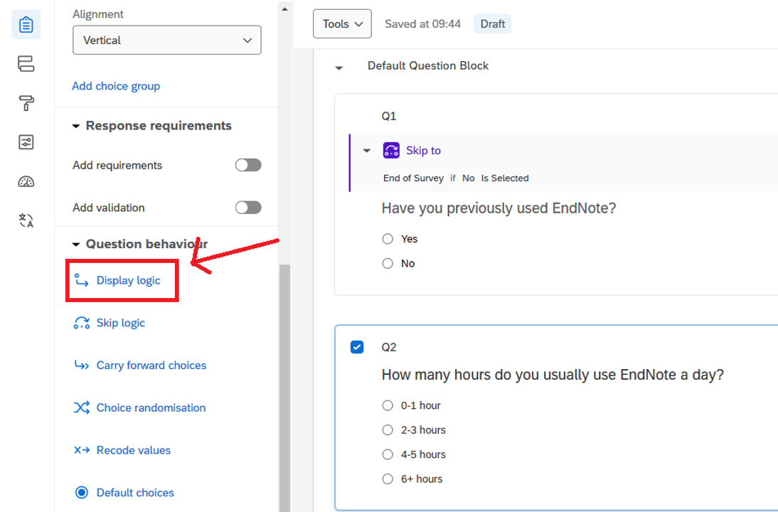
Task: Click the purple Skip to icon
Action: tap(391, 150)
